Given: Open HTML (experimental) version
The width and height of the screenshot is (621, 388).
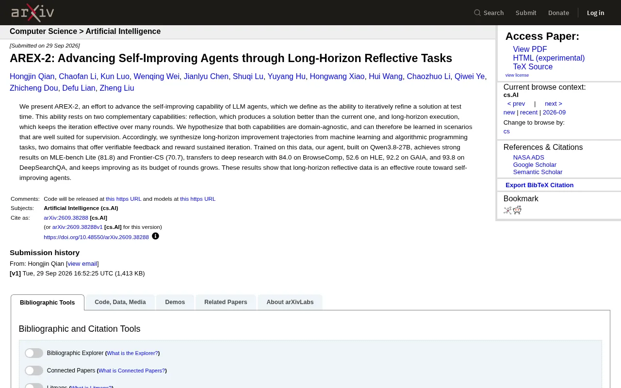Looking at the screenshot, I should click(x=549, y=58).
